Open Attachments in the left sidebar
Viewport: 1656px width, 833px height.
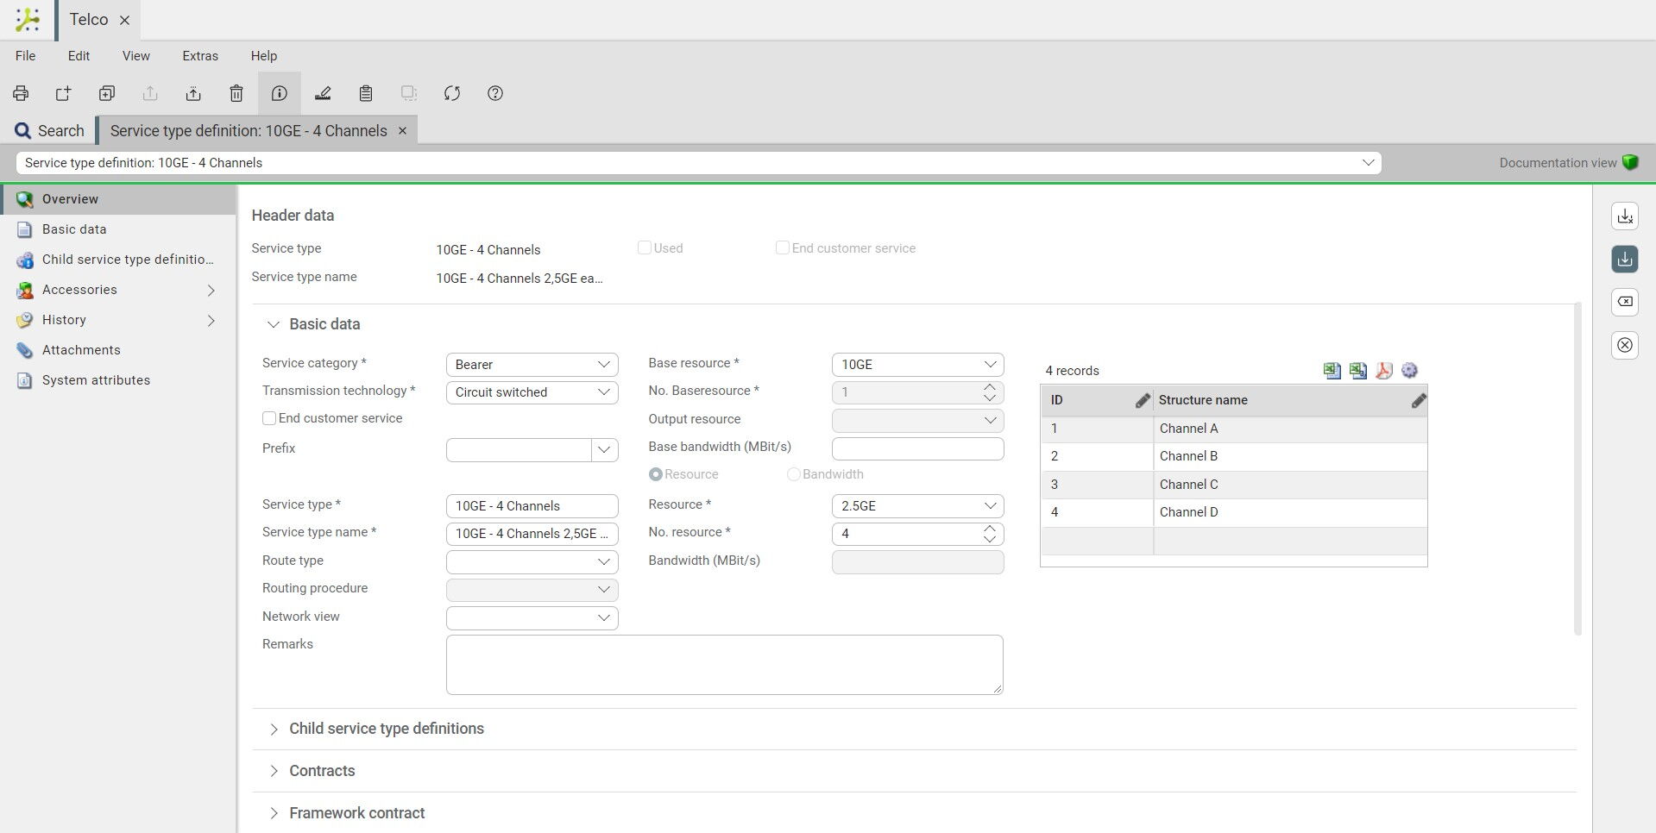(81, 350)
